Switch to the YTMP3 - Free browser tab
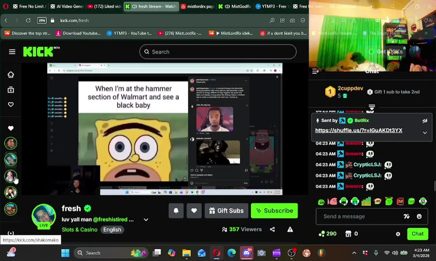 click(x=272, y=7)
